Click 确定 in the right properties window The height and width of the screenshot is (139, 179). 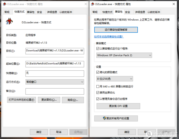pos(127,132)
